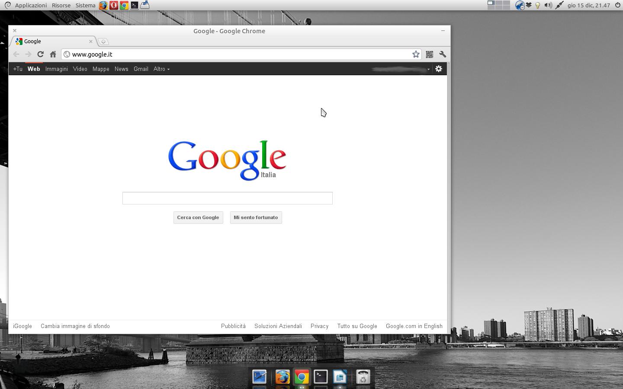The width and height of the screenshot is (623, 389).
Task: Open Gmail from the Google bar
Action: tap(141, 69)
